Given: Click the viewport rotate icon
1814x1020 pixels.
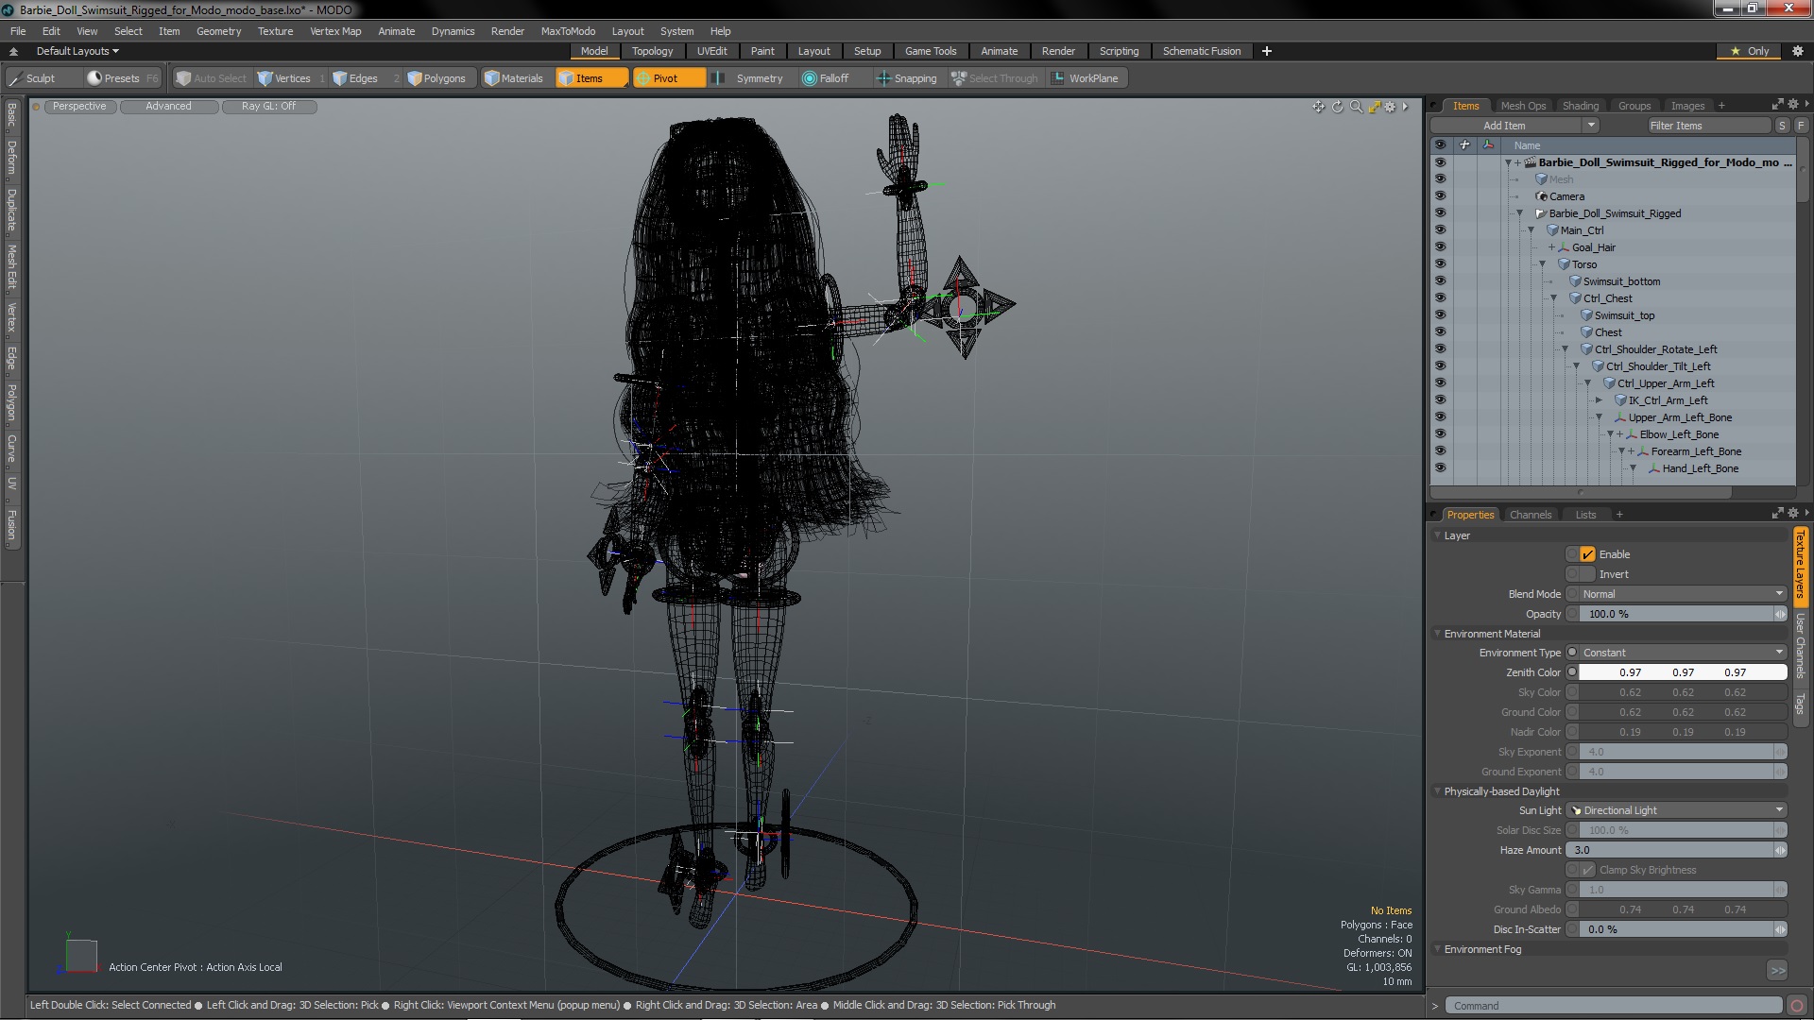Looking at the screenshot, I should (x=1337, y=107).
